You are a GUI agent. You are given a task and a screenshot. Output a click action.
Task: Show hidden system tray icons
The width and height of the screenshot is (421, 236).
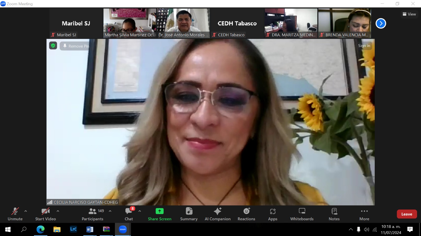(351, 229)
